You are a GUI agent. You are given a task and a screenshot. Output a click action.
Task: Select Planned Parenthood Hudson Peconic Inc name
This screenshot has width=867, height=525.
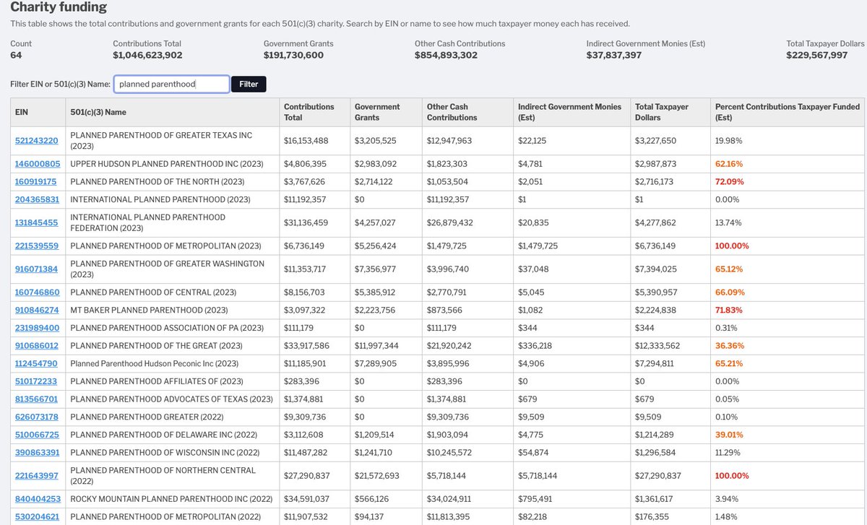[x=154, y=364]
